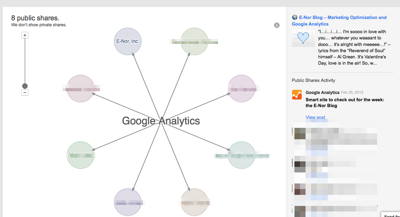Open the blue heart thumbnail image
The width and height of the screenshot is (400, 217).
pyautogui.click(x=303, y=38)
